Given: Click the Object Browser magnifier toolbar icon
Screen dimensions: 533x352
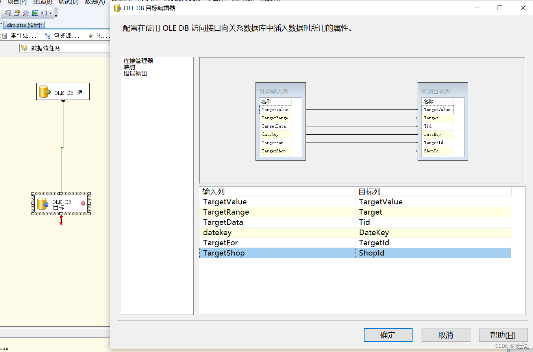Looking at the screenshot, I should coord(8,13).
